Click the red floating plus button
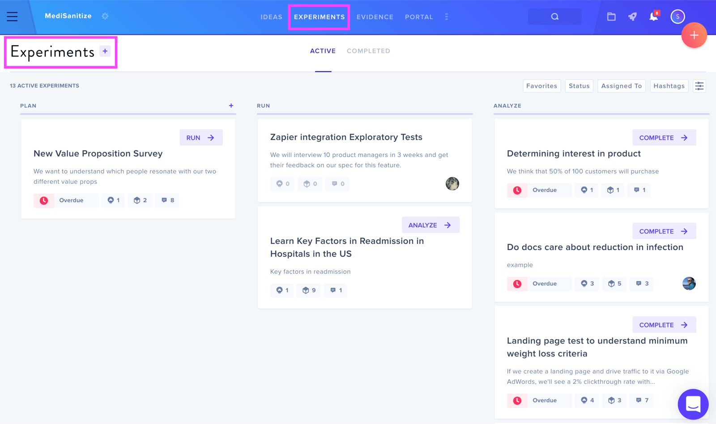The height and width of the screenshot is (424, 716). click(694, 35)
